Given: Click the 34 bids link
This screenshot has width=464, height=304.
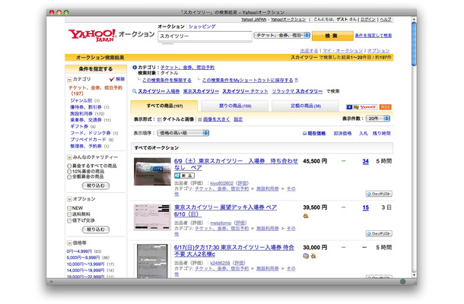Looking at the screenshot, I should (365, 161).
